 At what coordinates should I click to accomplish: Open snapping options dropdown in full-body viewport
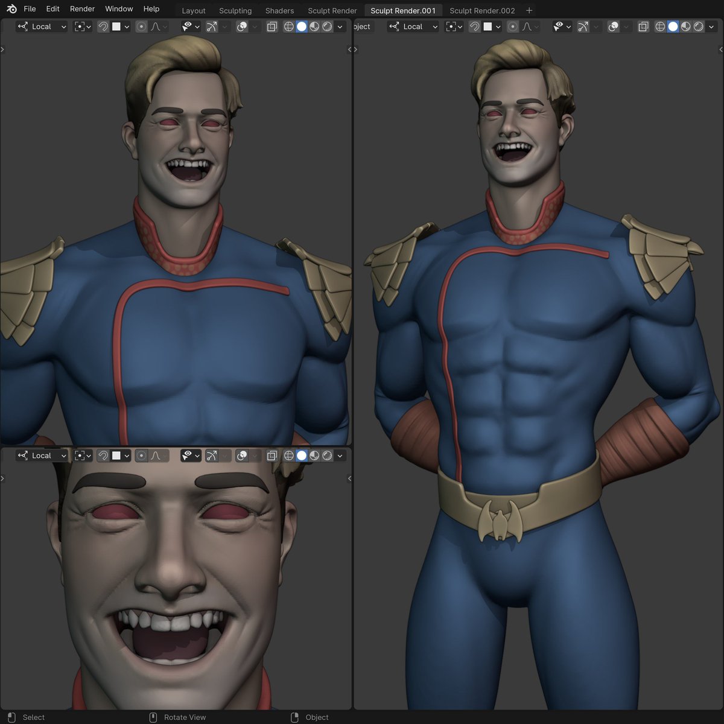pos(492,27)
